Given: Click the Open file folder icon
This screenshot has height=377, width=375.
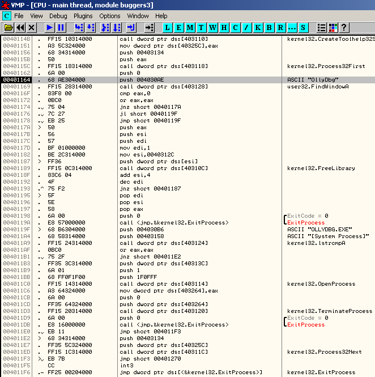Looking at the screenshot, I should 8,27.
